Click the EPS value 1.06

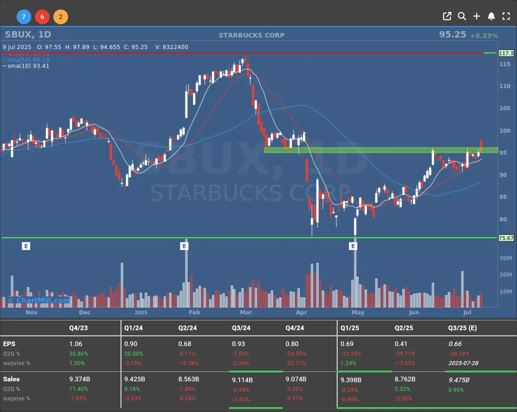tap(76, 344)
